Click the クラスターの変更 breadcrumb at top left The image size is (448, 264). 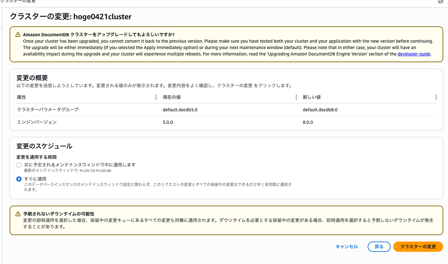tap(18, 2)
